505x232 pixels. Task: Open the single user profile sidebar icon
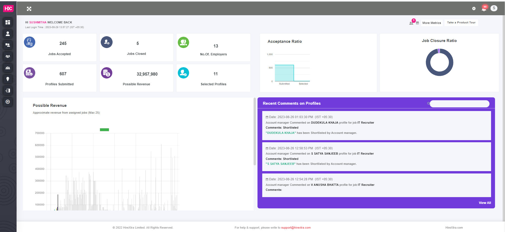coord(8,34)
